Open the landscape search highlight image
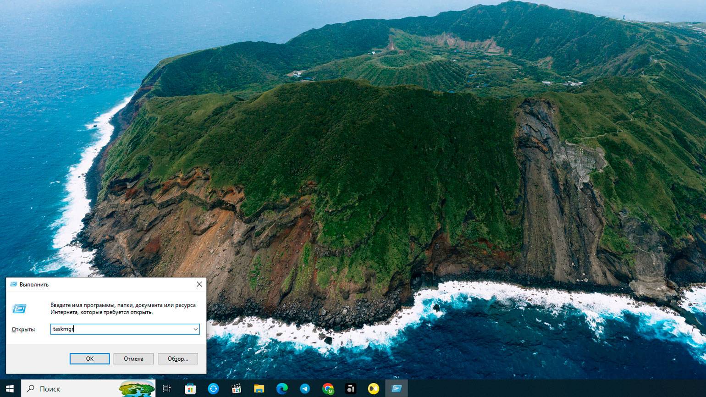 (137, 389)
